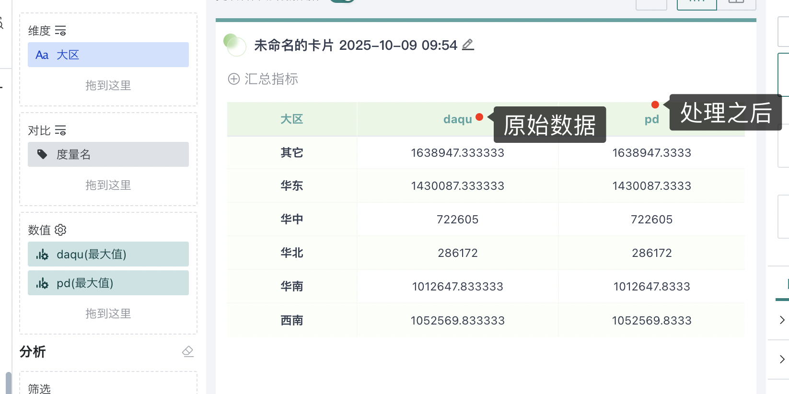Click the 分析 section heading
Viewport: 789px width, 394px height.
pos(33,352)
